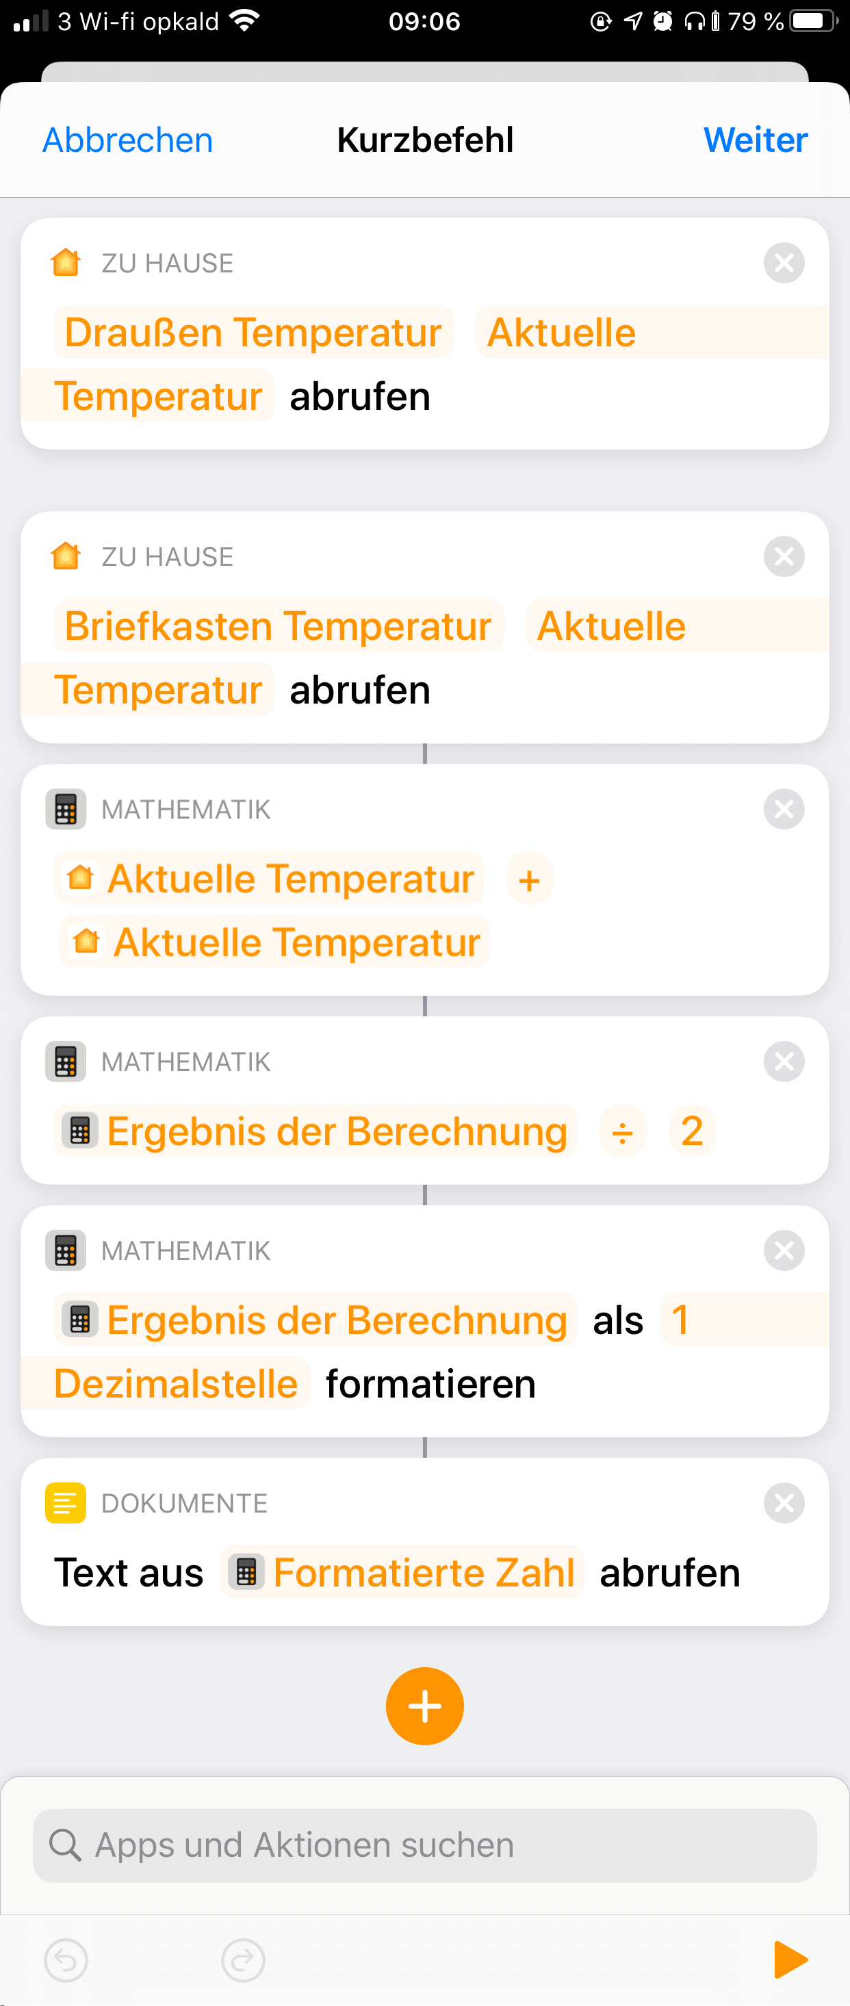Viewport: 850px width, 2006px height.
Task: Search in Apps und Aktionen suchen field
Action: (425, 1846)
